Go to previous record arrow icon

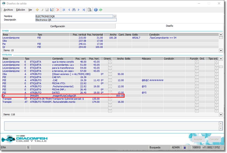69,10
